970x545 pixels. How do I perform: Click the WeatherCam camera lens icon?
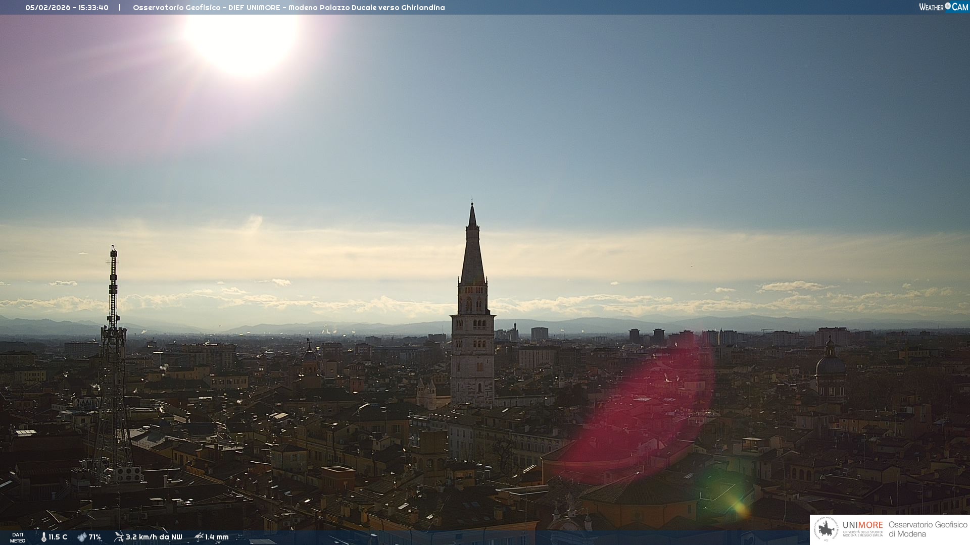[948, 6]
